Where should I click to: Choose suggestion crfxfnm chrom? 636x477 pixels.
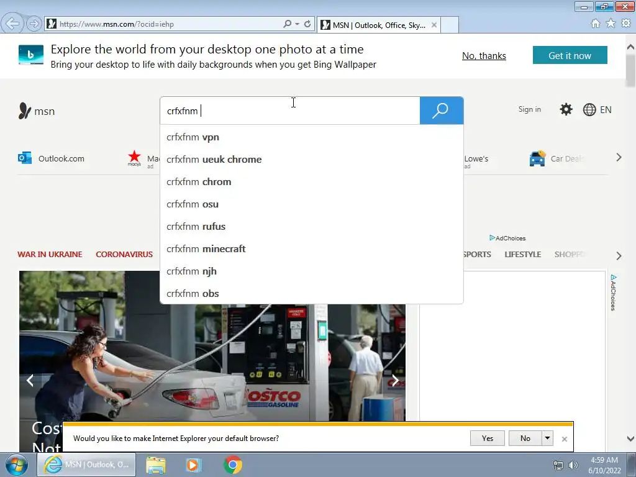312,182
